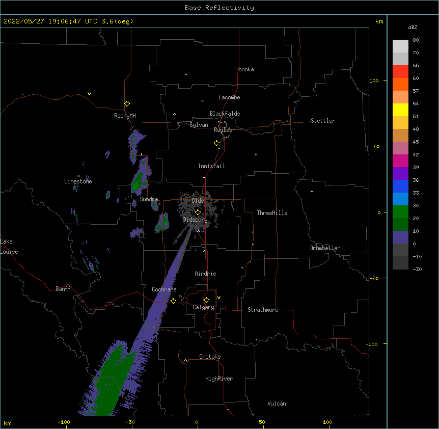This screenshot has width=439, height=429.
Task: Click the Lake Louise label
Action: [9, 247]
